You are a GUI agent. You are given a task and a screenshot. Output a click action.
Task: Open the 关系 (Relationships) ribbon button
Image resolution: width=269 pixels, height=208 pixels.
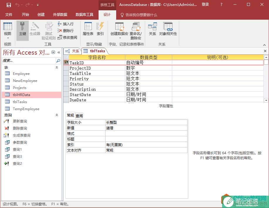[152, 29]
